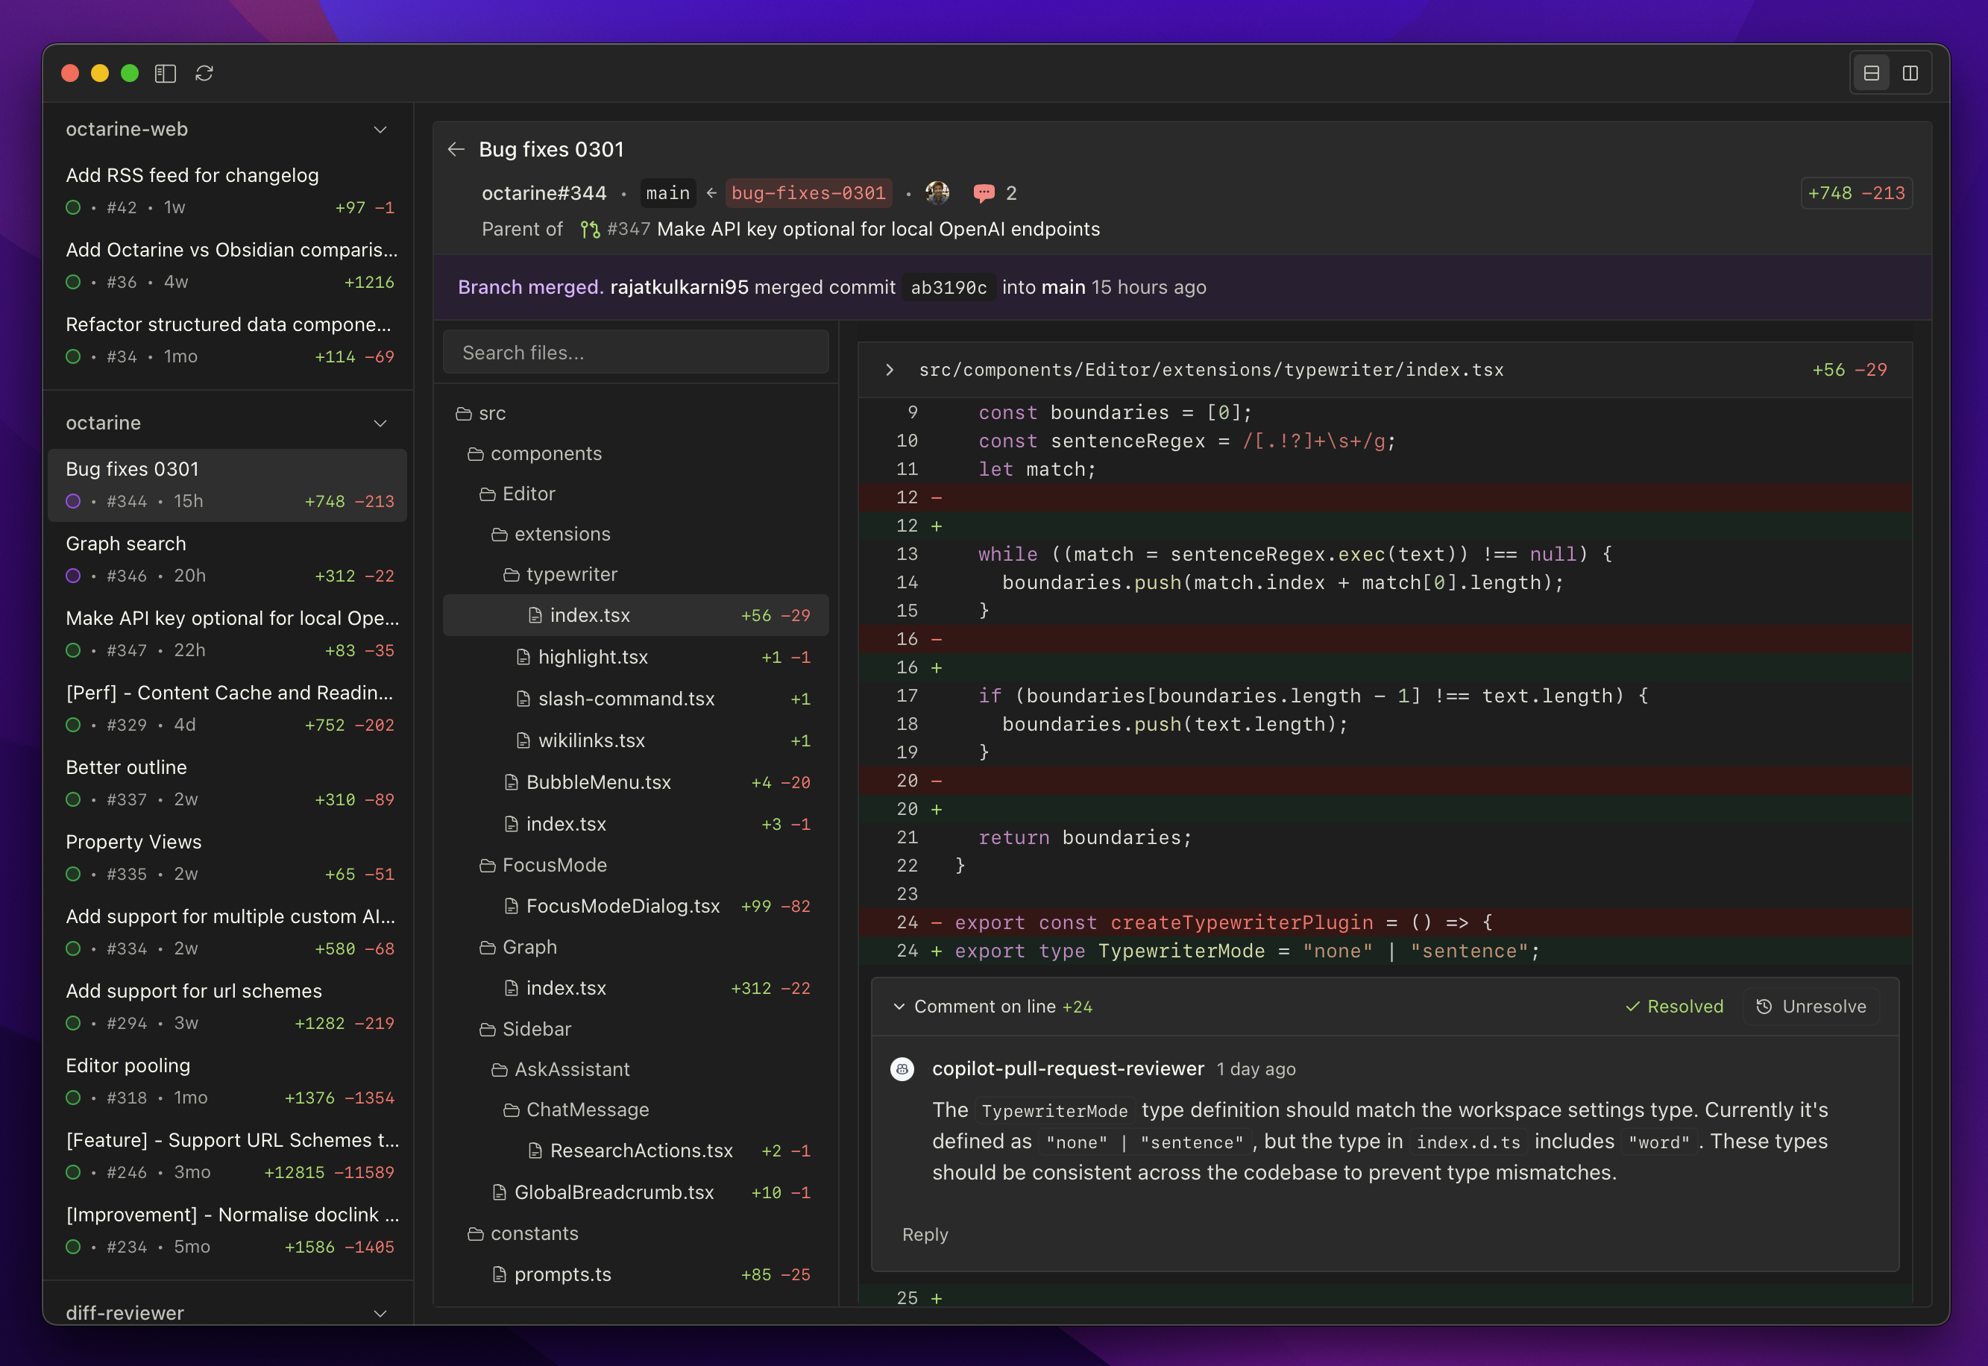Click the branch icon next to #347

(591, 228)
